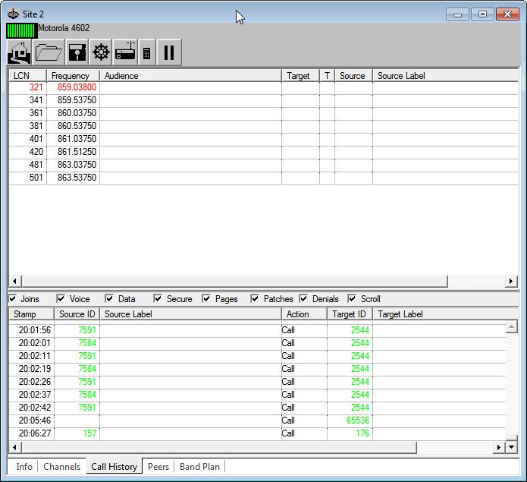This screenshot has width=527, height=482.
Task: Select call entry stamped 20:02:19
Action: [257, 369]
